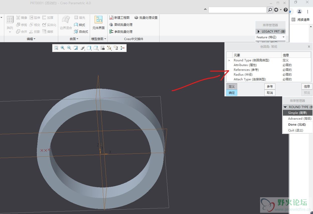Select the Solidify (实体化) tool
The image size is (313, 214).
point(49,25)
